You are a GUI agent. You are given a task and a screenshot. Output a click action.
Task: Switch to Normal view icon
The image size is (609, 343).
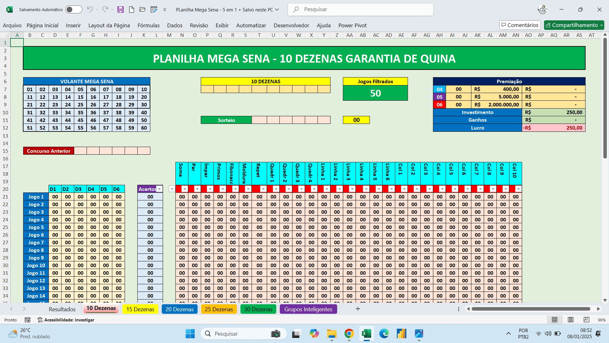click(x=555, y=320)
